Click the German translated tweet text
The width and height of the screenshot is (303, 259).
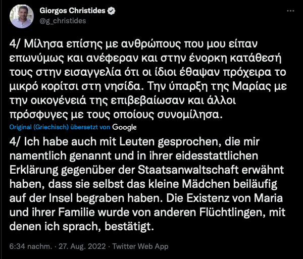[147, 184]
